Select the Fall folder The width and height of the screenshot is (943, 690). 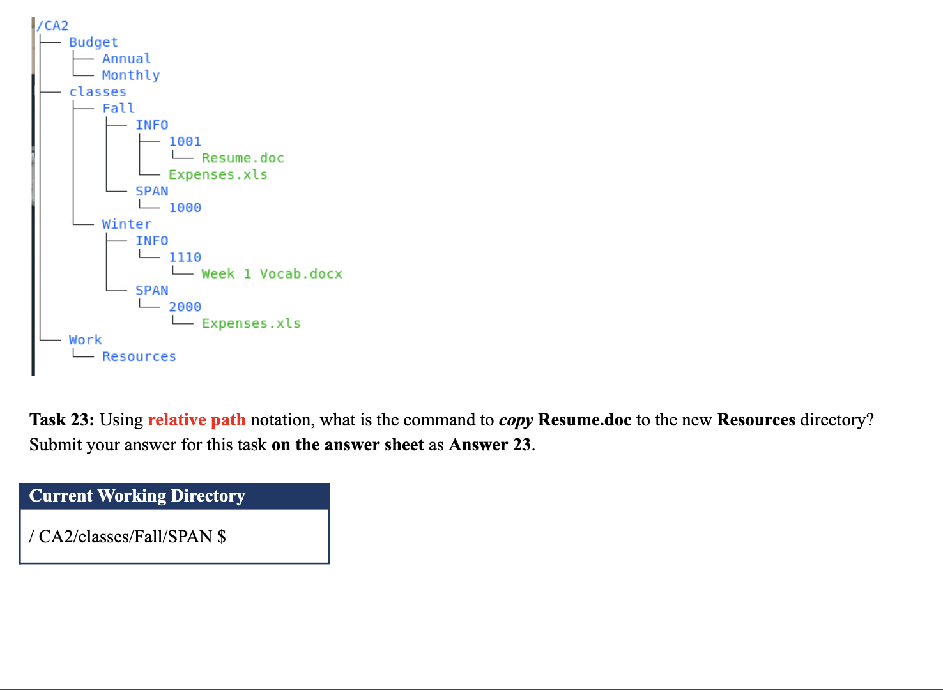point(118,108)
